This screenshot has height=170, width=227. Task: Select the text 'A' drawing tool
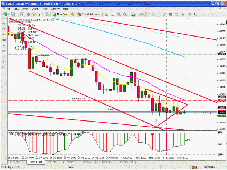[x=183, y=14]
